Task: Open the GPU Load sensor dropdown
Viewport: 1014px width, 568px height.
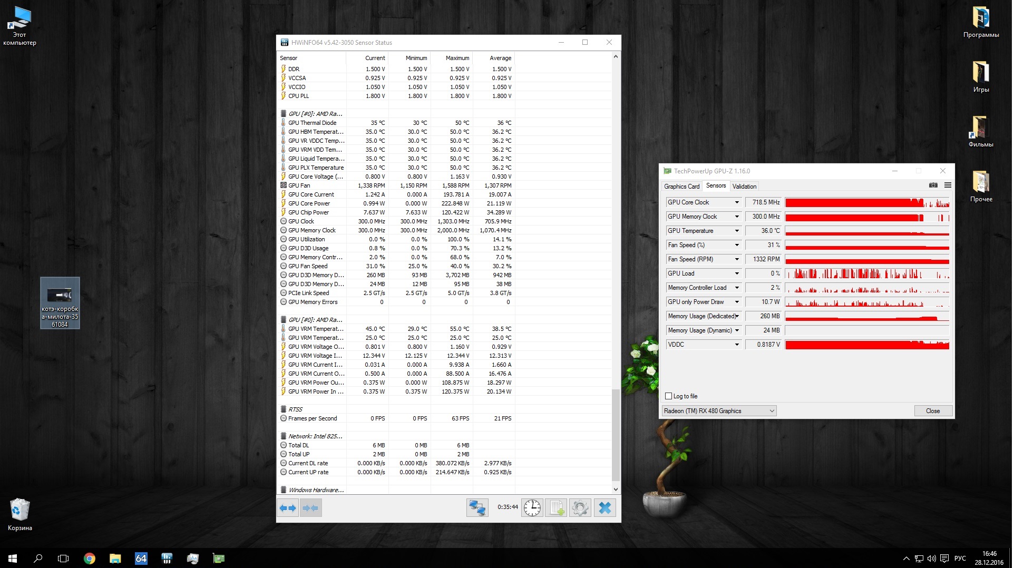Action: click(737, 274)
